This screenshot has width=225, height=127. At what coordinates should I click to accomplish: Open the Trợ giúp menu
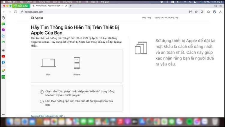point(105,2)
